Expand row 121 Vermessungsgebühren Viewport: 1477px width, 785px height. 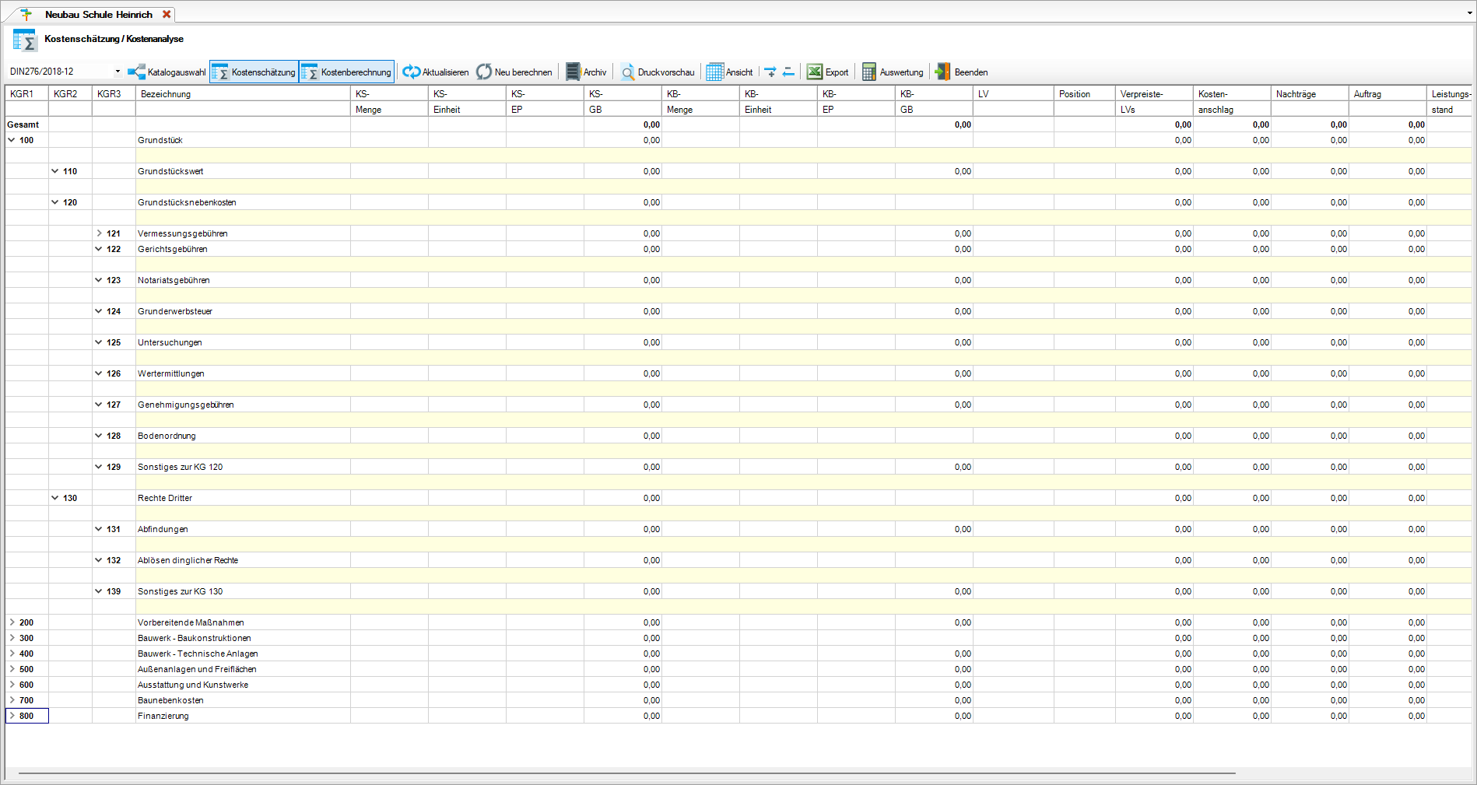[99, 233]
